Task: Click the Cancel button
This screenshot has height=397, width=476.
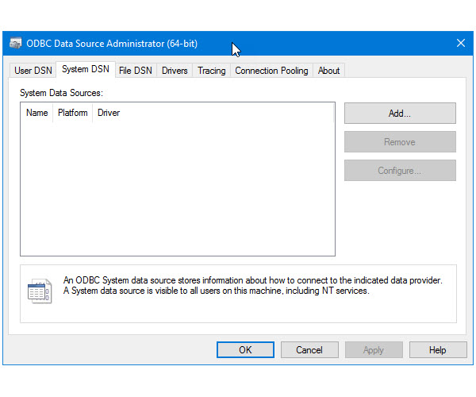Action: (x=309, y=350)
